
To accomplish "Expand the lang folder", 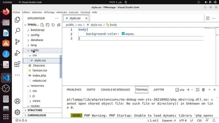I will (34, 45).
